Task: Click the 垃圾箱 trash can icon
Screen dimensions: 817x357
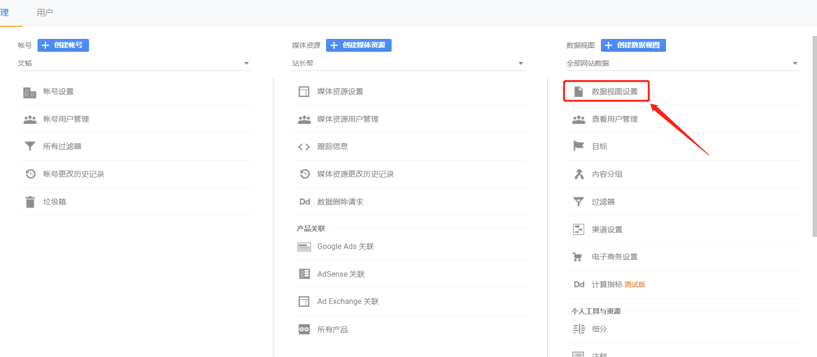Action: click(30, 202)
